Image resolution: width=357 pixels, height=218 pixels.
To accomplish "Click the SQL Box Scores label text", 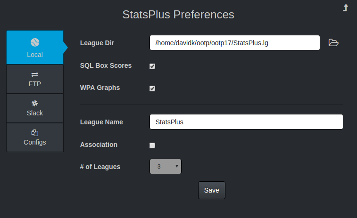I will click(106, 65).
